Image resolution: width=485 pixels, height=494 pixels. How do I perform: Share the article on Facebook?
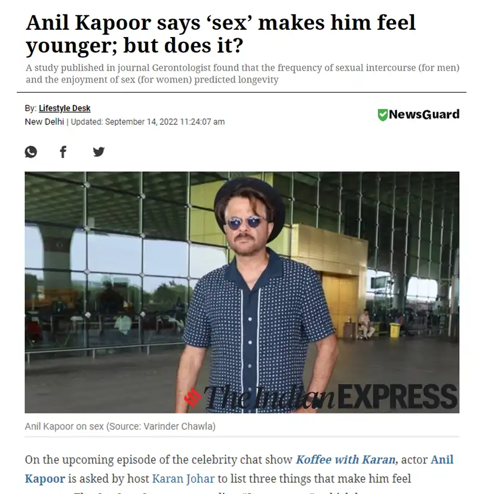click(63, 152)
